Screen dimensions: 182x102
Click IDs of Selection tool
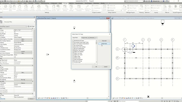coord(156,6)
